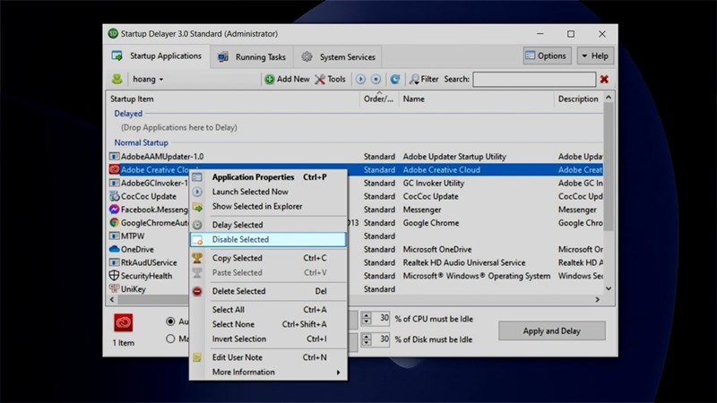This screenshot has width=717, height=403.
Task: Click the vertical scrollbar down arrow
Action: coord(609,288)
